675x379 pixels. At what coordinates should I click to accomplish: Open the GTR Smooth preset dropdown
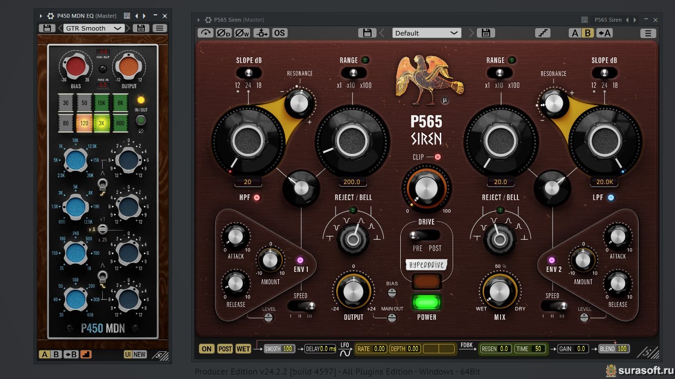[94, 28]
